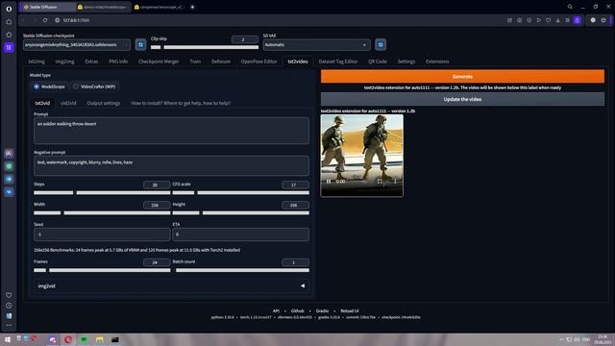Click the Reload UI footer link
This screenshot has height=346, width=615.
tap(350, 310)
